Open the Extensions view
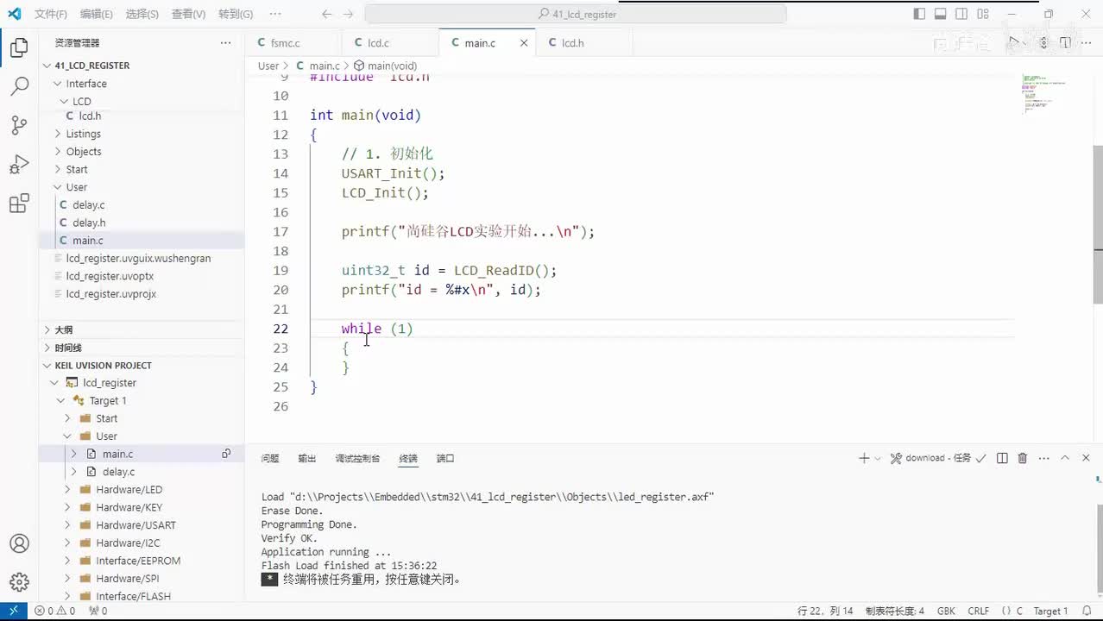Viewport: 1103px width, 621px height. pyautogui.click(x=19, y=204)
